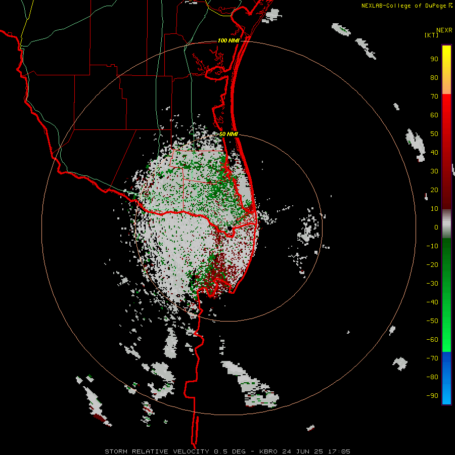Click the -70 value on velocity scale
The height and width of the screenshot is (455, 455).
click(x=432, y=358)
